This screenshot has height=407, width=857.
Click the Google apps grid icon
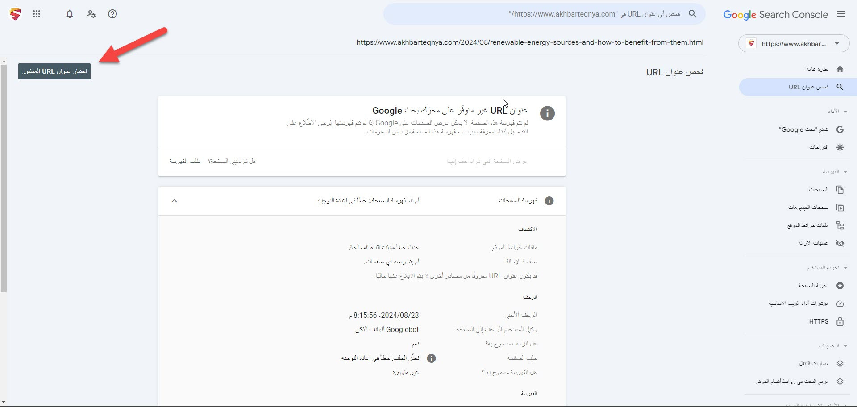coord(37,14)
